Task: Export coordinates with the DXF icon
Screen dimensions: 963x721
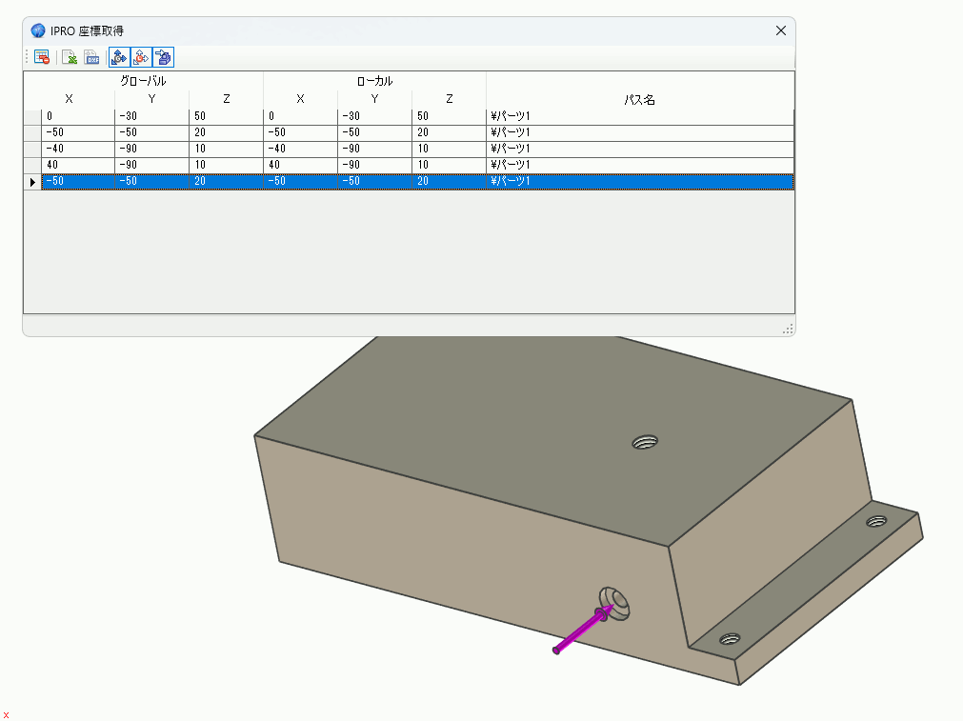Action: click(92, 57)
